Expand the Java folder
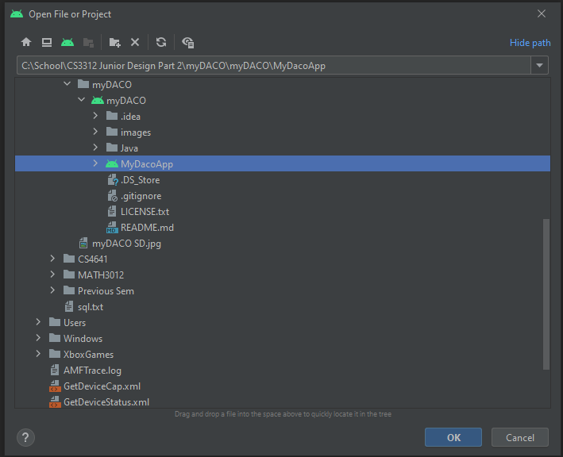Screen dimensions: 563x457 pyautogui.click(x=95, y=147)
